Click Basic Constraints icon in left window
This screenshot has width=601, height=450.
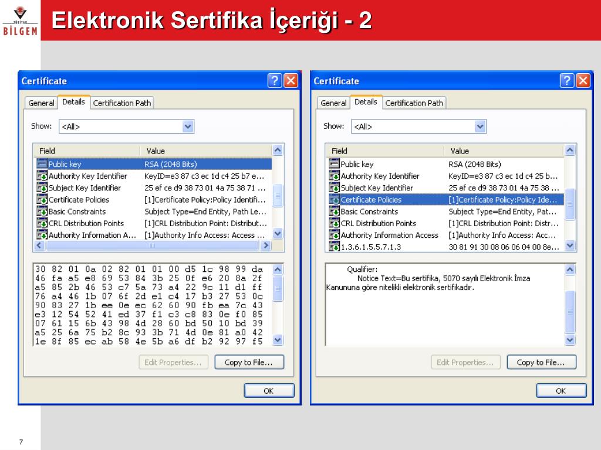pos(42,211)
